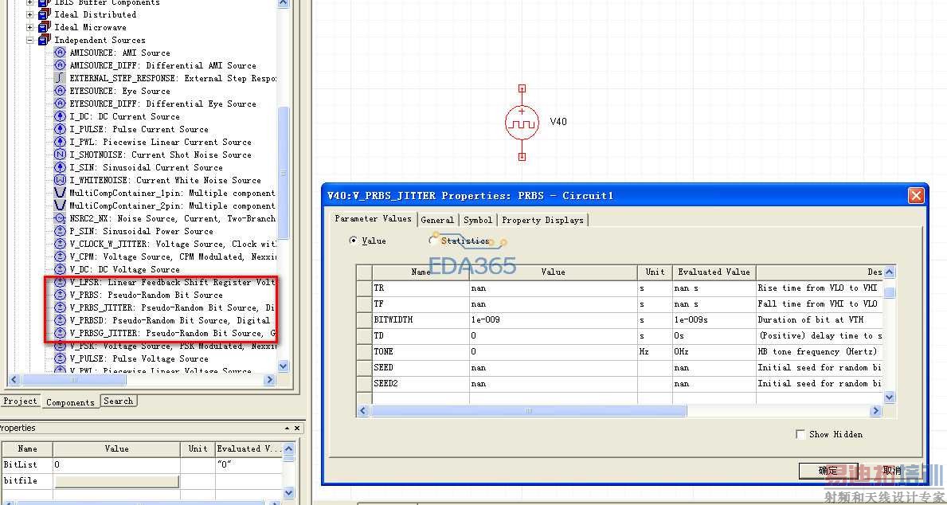Click the Unit column header in dialog
Viewport: 947px width, 505px height.
point(655,272)
